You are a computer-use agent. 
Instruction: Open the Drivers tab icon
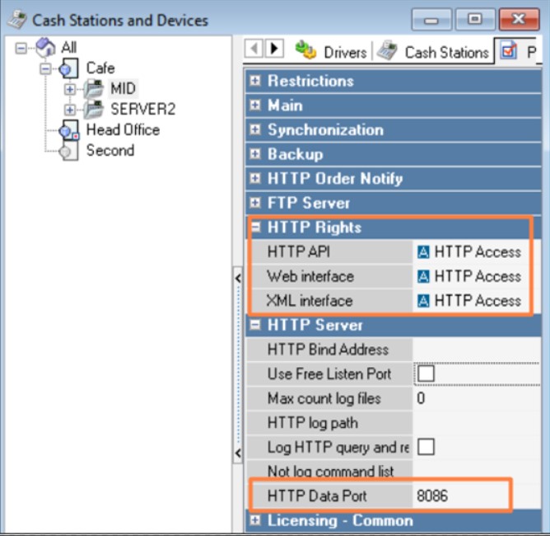305,50
